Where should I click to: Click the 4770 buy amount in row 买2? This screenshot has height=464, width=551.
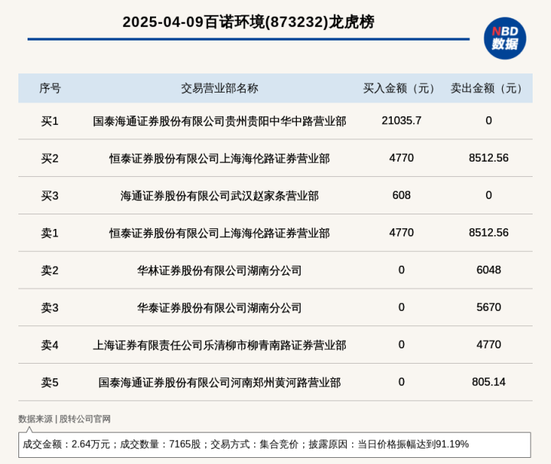(402, 158)
